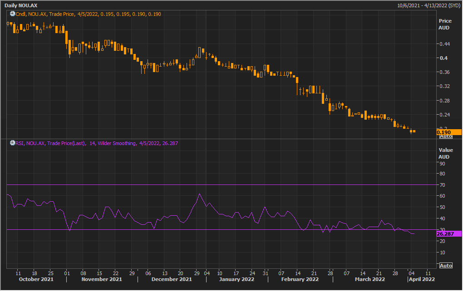Click the 90 level on RSI axis
Screen dimensions: 463x291
442,164
